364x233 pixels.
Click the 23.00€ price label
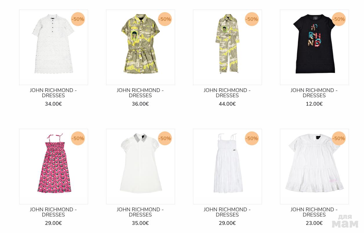click(x=314, y=223)
